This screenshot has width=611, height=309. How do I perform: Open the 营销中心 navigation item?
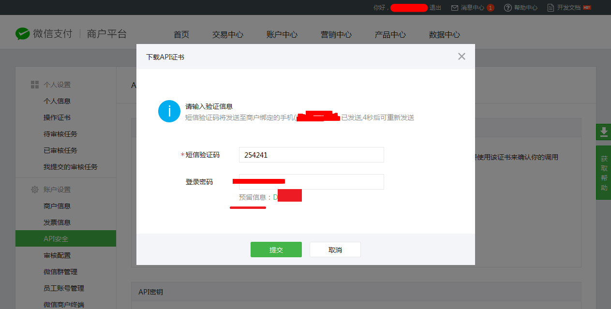click(x=336, y=34)
